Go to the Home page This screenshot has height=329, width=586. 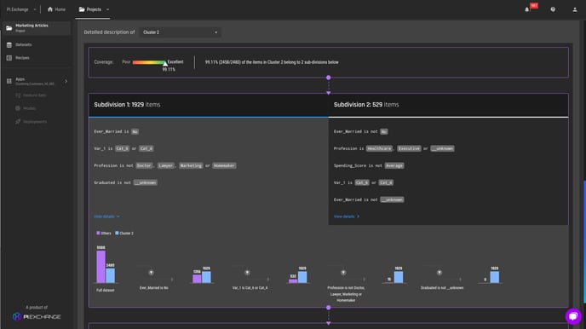56,9
